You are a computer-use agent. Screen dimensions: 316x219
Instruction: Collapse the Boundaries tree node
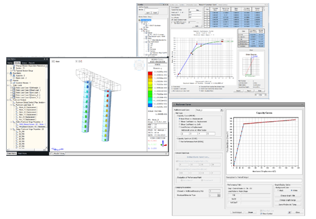[9, 73]
